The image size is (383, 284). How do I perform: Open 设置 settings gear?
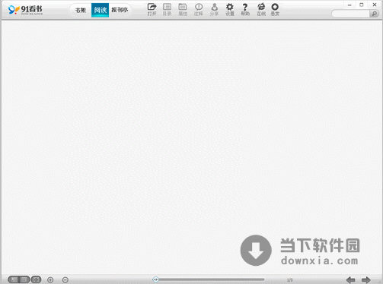(x=230, y=10)
